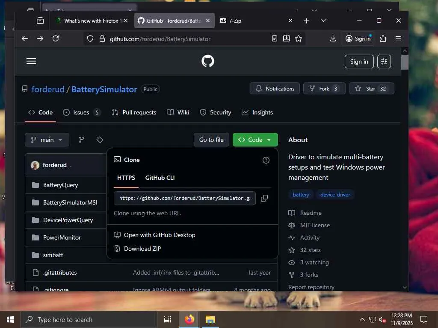Click Open with GitHub Desktop

pos(160,235)
